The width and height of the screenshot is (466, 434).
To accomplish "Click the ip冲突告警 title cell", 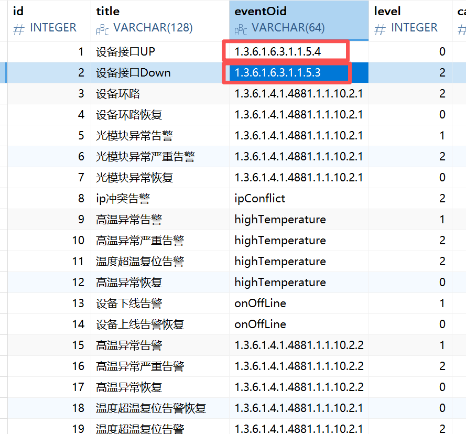I will coord(123,198).
